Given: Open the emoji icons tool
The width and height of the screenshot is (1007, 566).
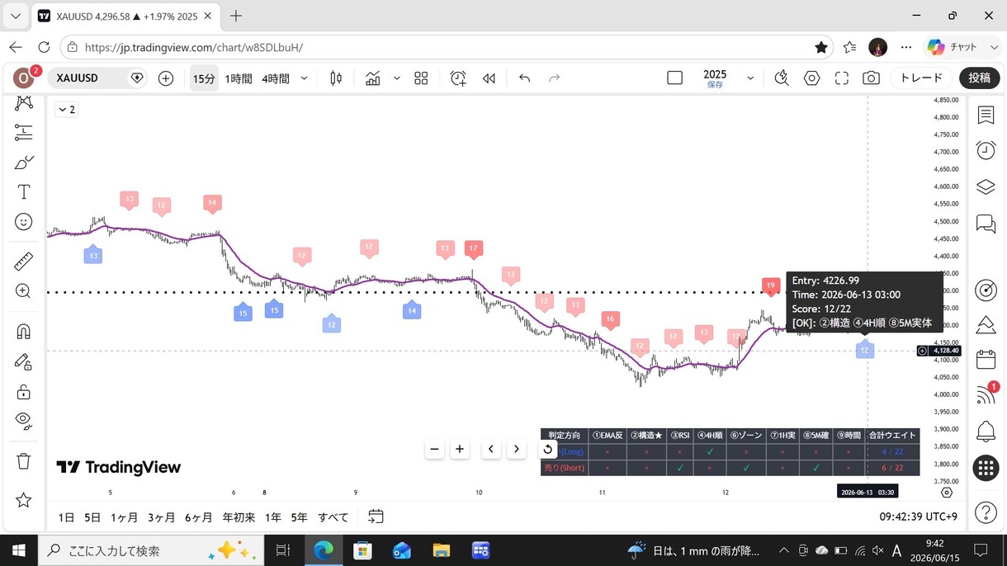Looking at the screenshot, I should [x=24, y=222].
